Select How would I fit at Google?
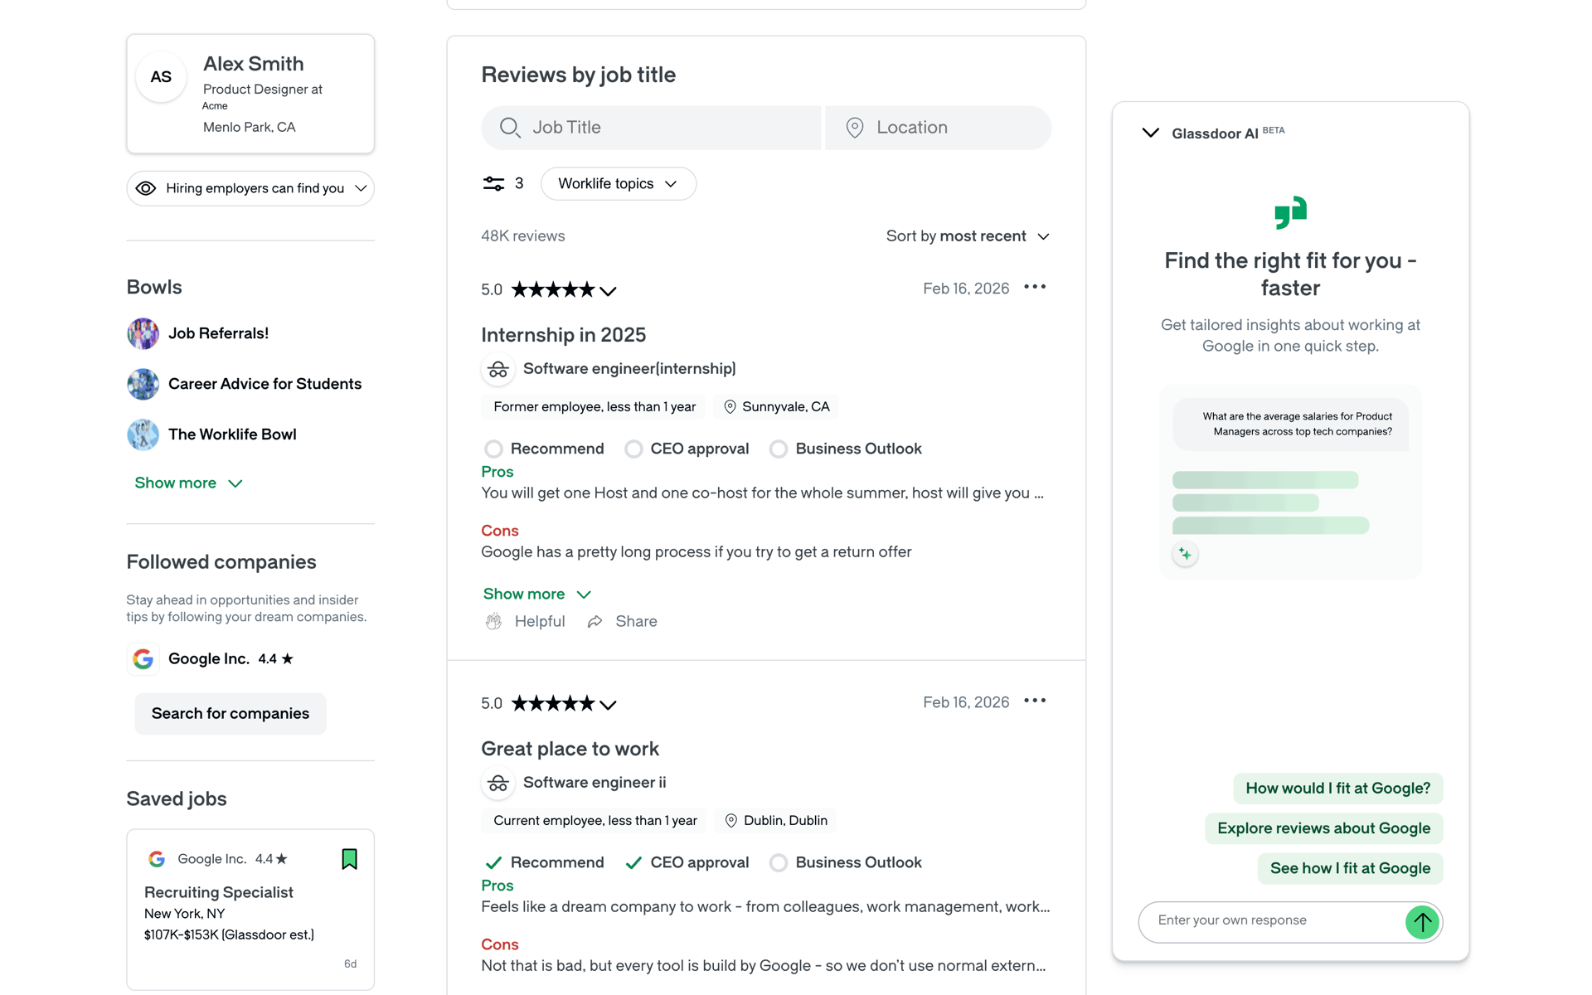 [1338, 789]
